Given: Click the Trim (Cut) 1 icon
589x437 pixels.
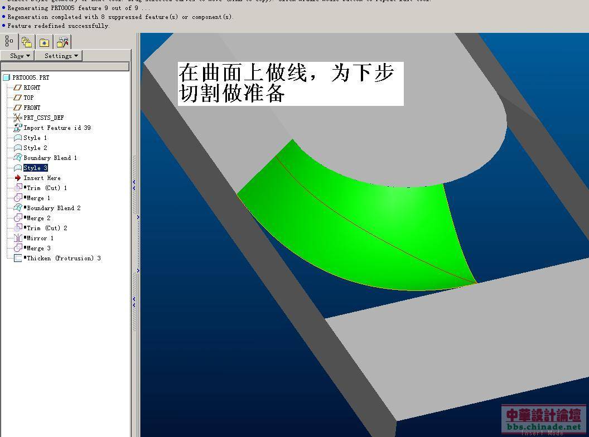Looking at the screenshot, I should pyautogui.click(x=18, y=188).
